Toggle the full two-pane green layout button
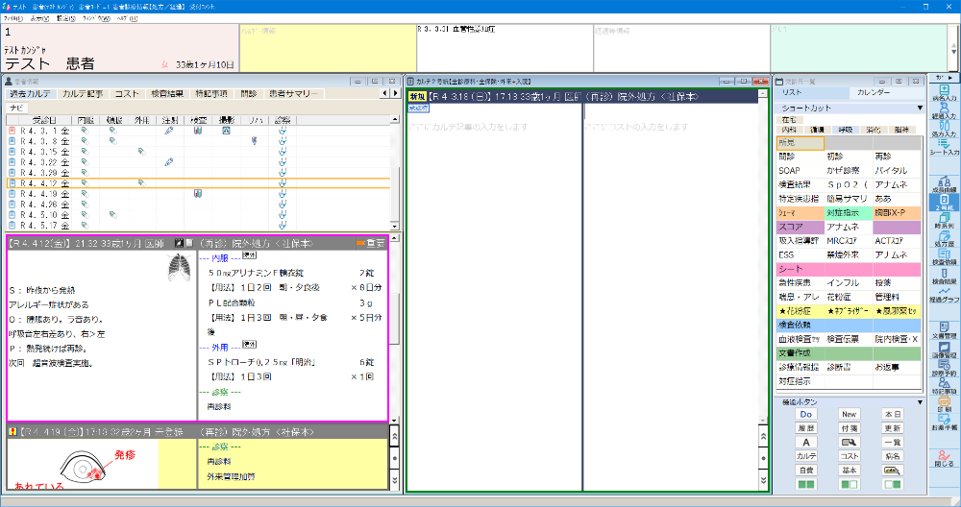This screenshot has width=961, height=507. pos(806,485)
